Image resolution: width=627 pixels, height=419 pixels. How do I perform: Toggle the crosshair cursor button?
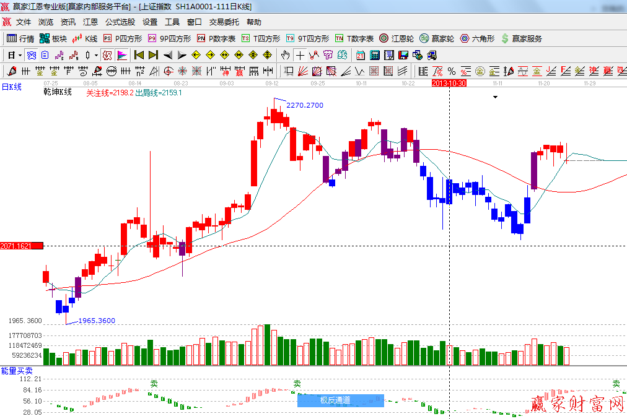point(299,55)
